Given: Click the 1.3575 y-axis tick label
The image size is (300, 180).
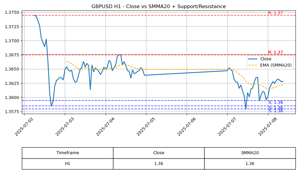Looking at the screenshot, I should pyautogui.click(x=12, y=112).
